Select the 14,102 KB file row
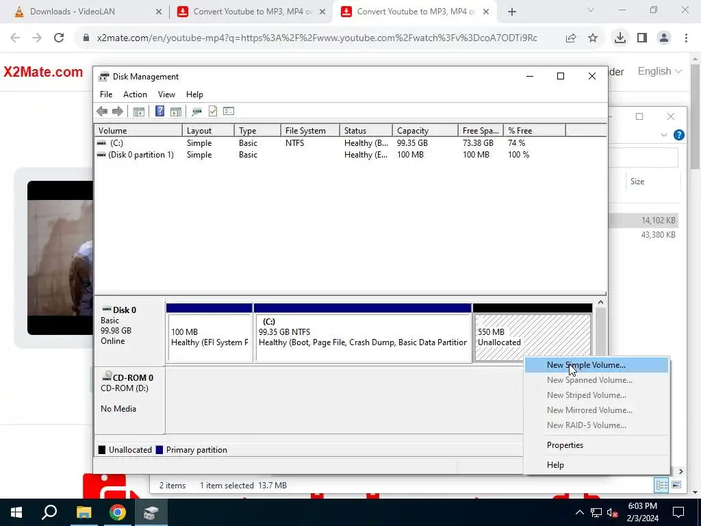701x526 pixels. pos(643,220)
